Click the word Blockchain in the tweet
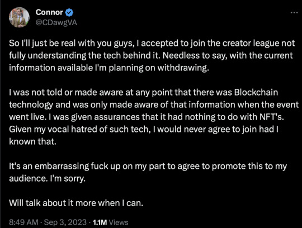The width and height of the screenshot is (302, 228). pyautogui.click(x=256, y=92)
